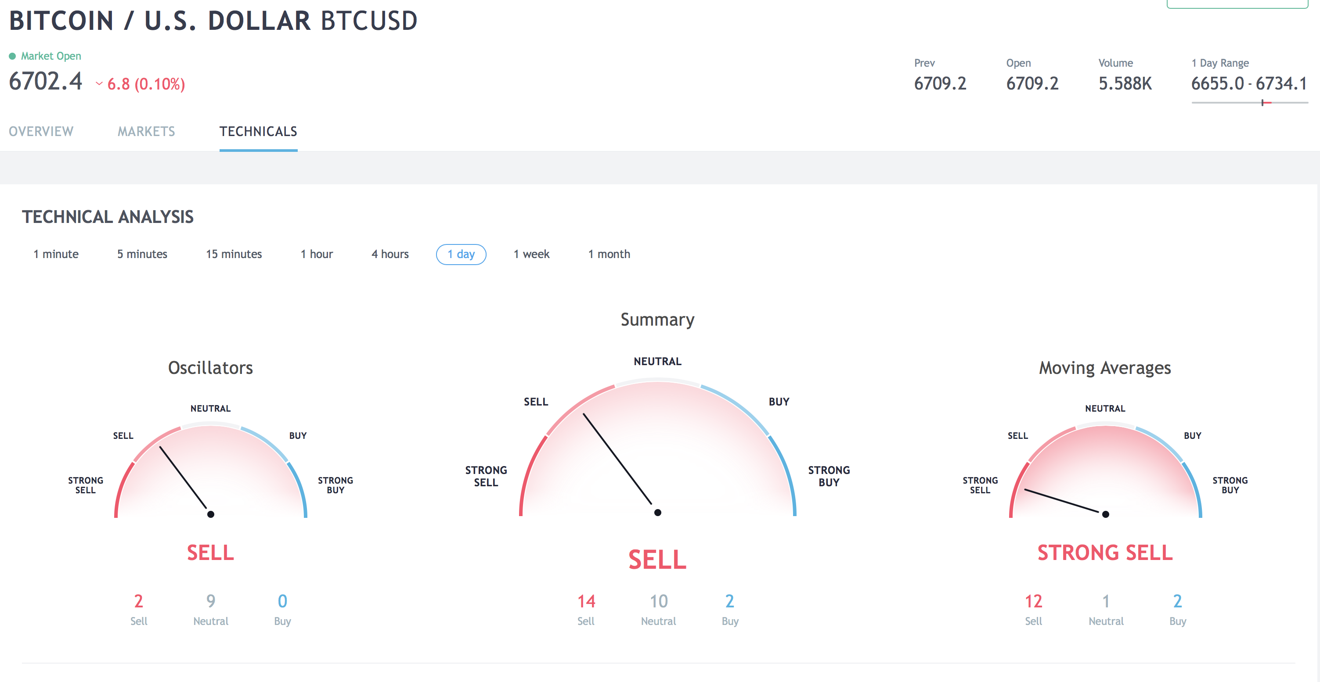Choose the 1 month timeframe
The height and width of the screenshot is (682, 1320).
click(609, 254)
